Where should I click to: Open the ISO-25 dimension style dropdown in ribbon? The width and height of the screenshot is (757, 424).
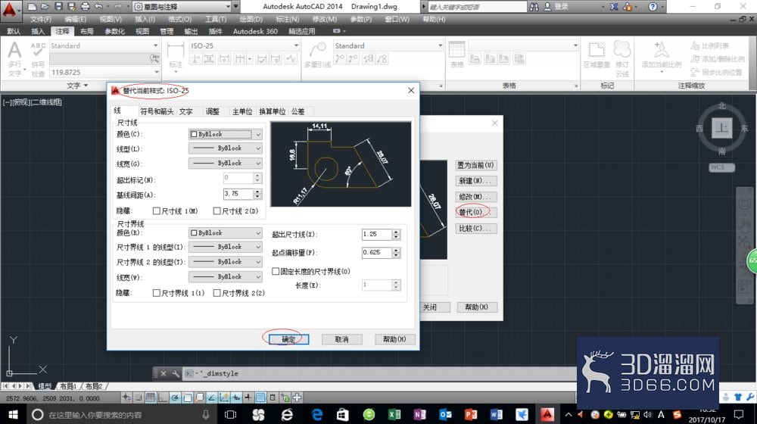pos(245,45)
